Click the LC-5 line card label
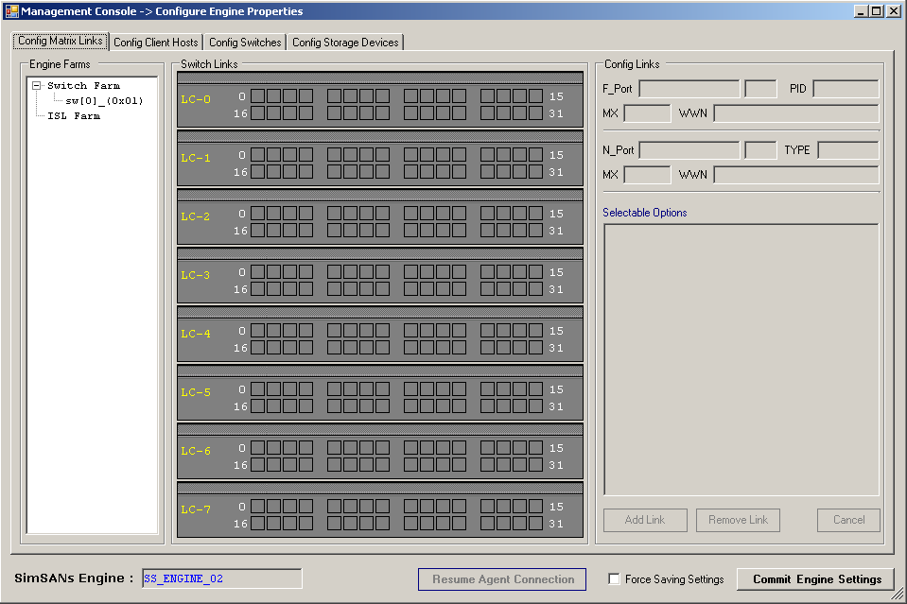This screenshot has height=604, width=907. (196, 392)
